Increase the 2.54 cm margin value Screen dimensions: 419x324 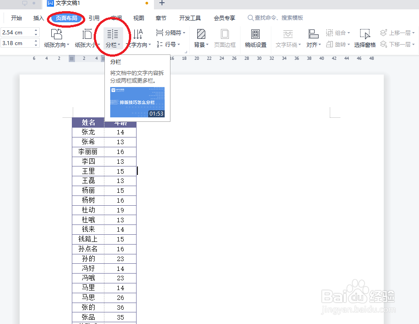click(x=36, y=30)
